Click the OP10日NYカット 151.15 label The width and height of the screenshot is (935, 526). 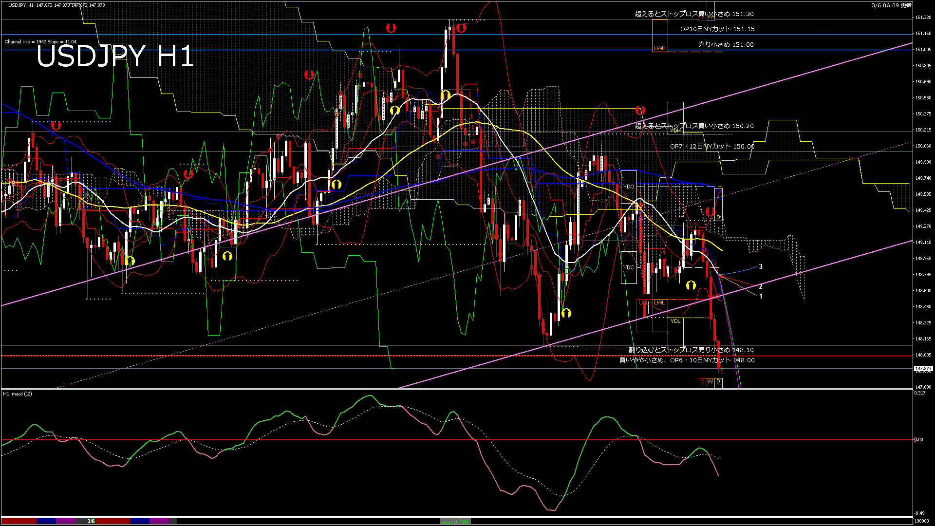[717, 29]
